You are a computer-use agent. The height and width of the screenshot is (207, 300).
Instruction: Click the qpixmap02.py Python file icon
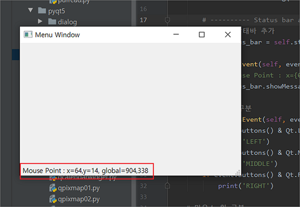53,199
